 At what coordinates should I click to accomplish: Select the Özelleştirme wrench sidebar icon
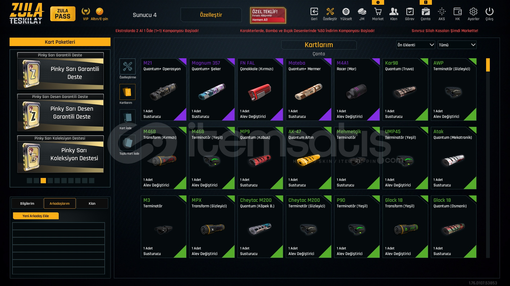click(127, 66)
